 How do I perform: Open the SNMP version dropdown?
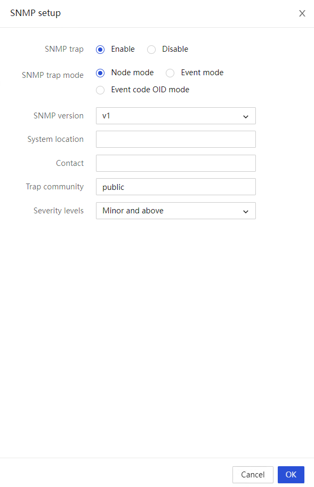pos(175,116)
